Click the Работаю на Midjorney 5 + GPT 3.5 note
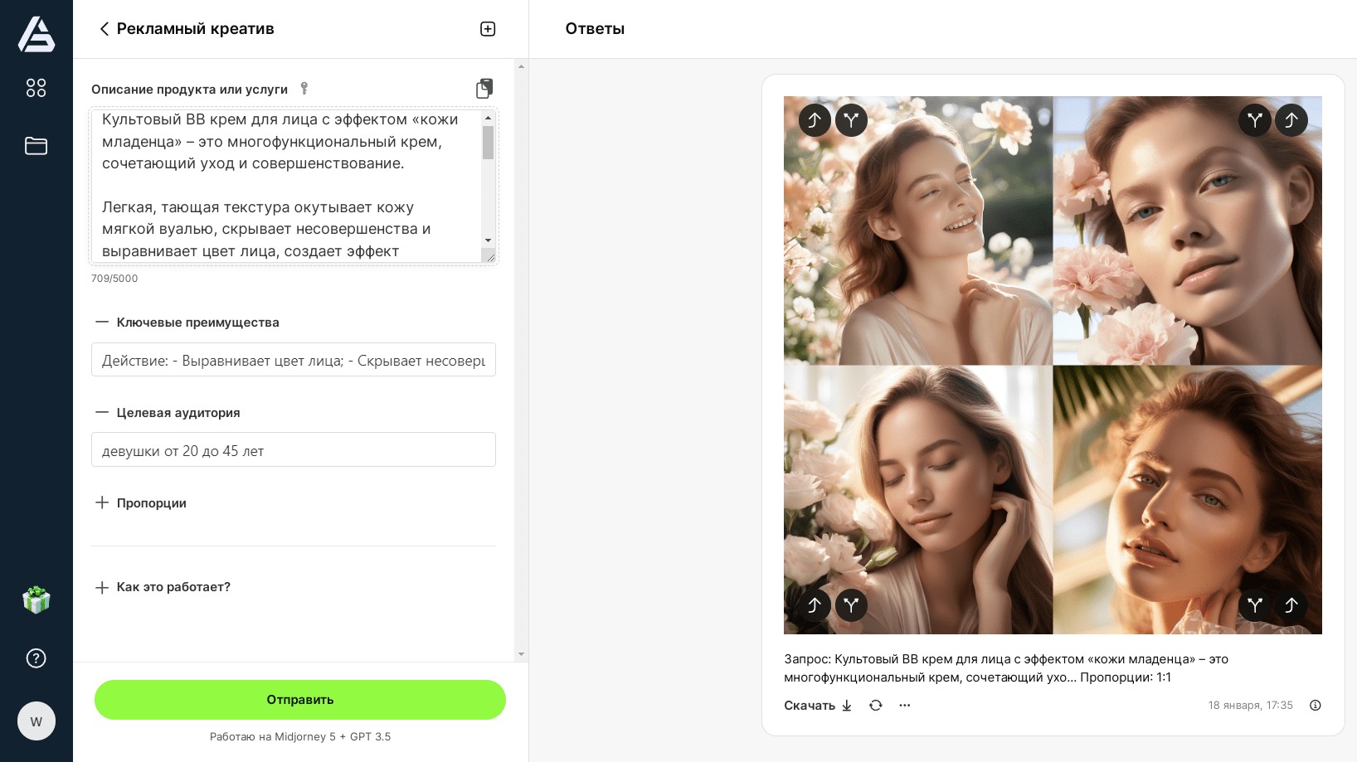The image size is (1357, 762). 300,736
